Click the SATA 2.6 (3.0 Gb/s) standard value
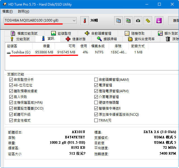 (160, 132)
